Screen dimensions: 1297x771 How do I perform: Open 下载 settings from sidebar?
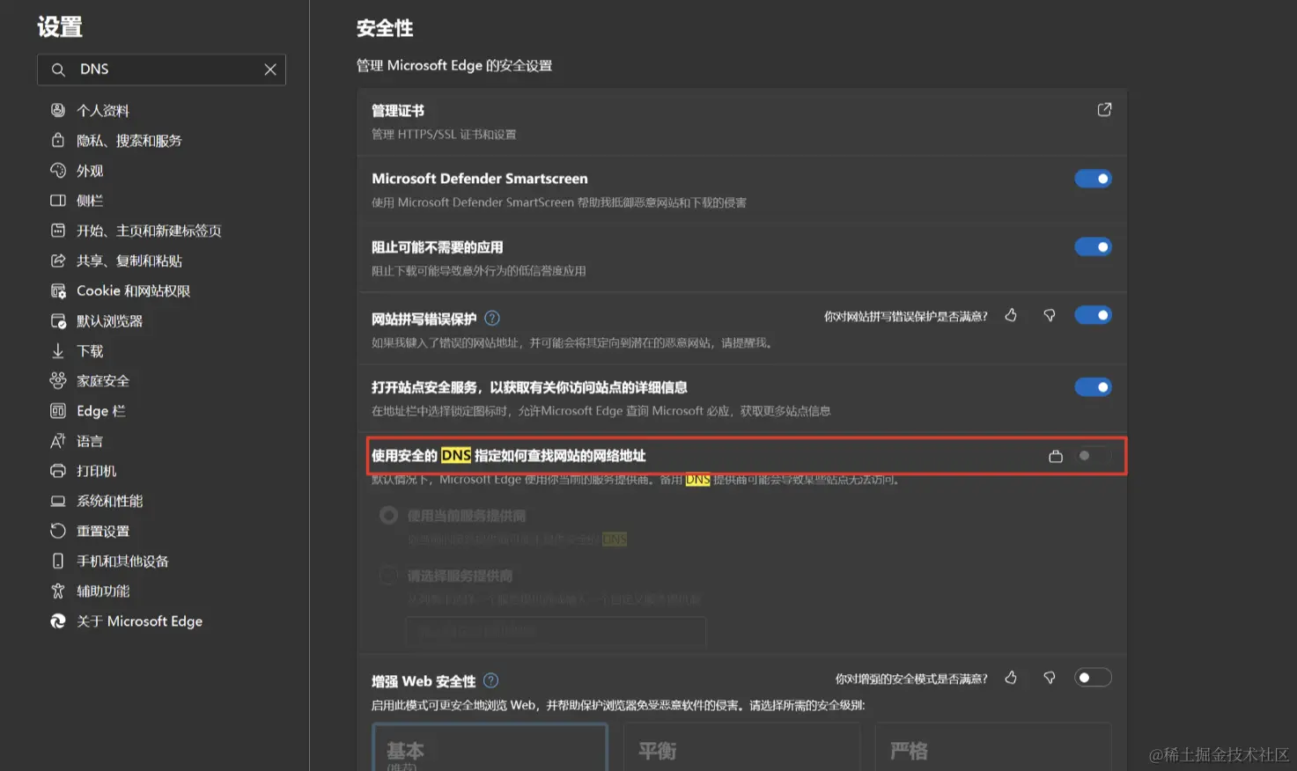90,350
